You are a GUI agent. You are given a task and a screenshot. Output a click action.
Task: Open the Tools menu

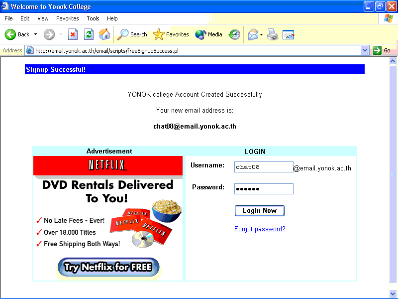(93, 18)
